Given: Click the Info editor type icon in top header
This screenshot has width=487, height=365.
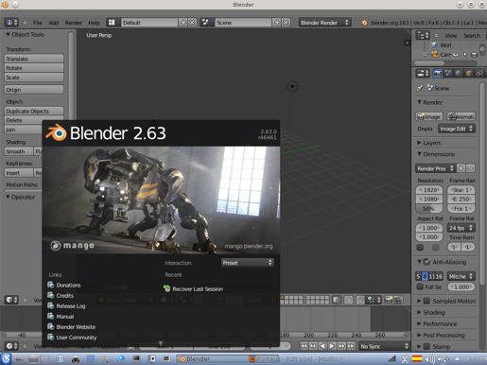Looking at the screenshot, I should click(x=11, y=23).
